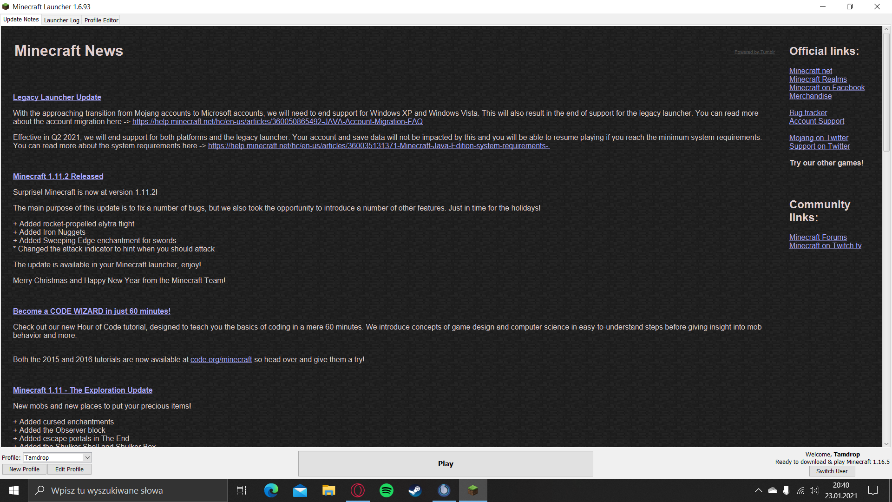The height and width of the screenshot is (502, 892).
Task: Show hidden system tray icons
Action: (758, 490)
